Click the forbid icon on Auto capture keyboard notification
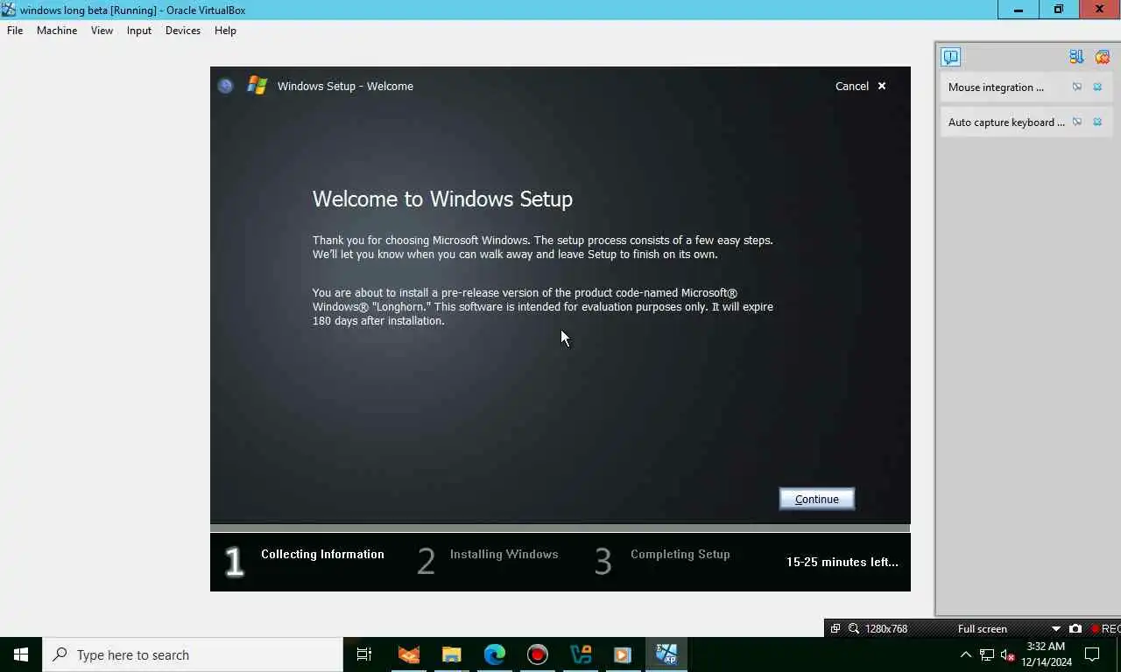 (x=1077, y=122)
